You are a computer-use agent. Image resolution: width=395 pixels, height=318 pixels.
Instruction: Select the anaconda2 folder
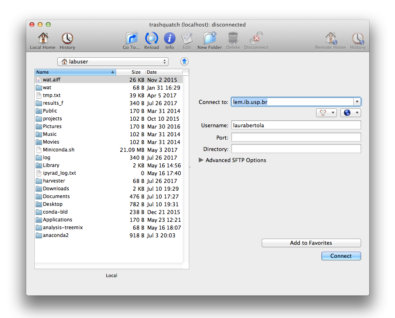tap(109, 235)
